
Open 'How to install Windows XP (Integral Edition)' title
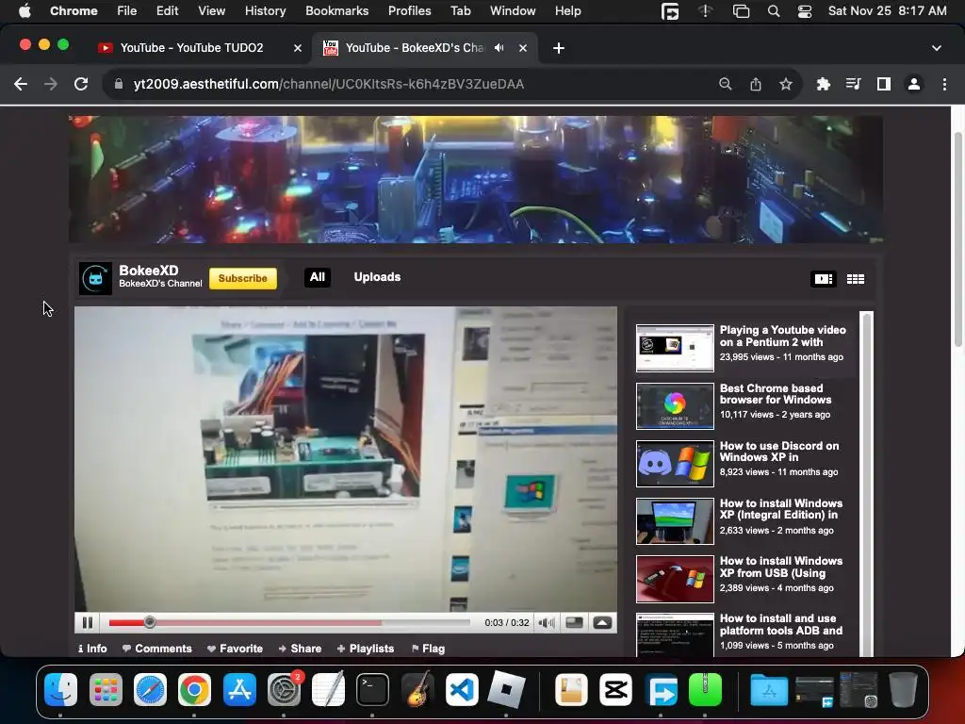780,509
